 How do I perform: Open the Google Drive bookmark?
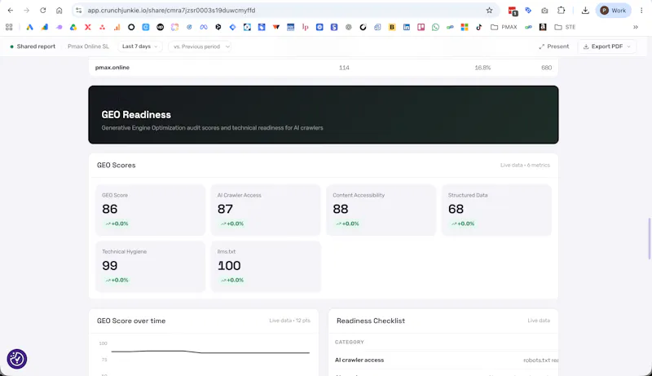(73, 27)
